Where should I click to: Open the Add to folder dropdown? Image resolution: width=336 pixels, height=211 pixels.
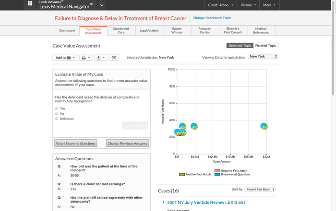(x=65, y=58)
